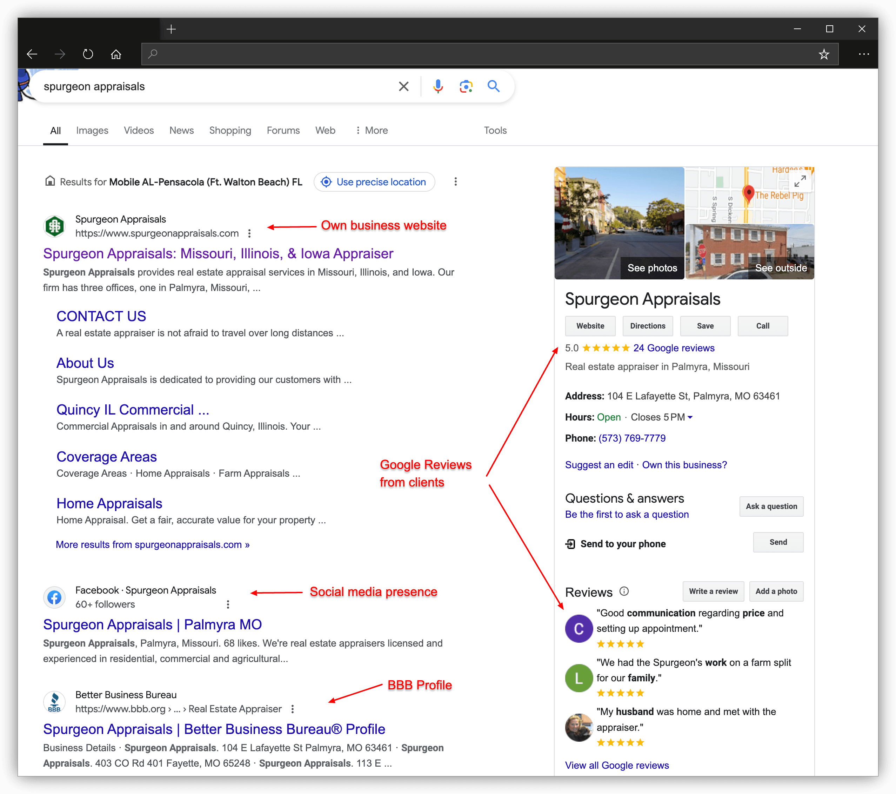View all Google reviews

[617, 765]
